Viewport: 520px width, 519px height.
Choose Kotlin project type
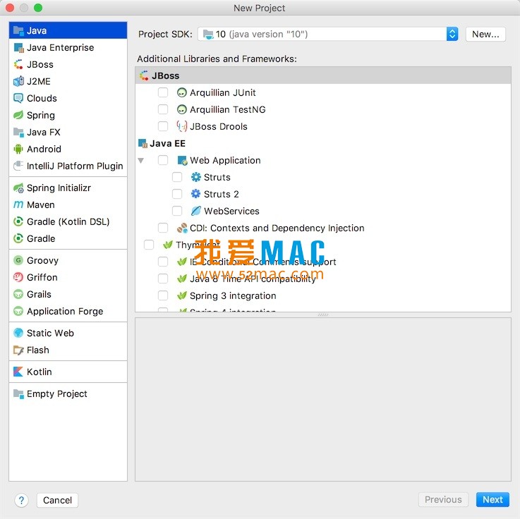click(x=68, y=372)
